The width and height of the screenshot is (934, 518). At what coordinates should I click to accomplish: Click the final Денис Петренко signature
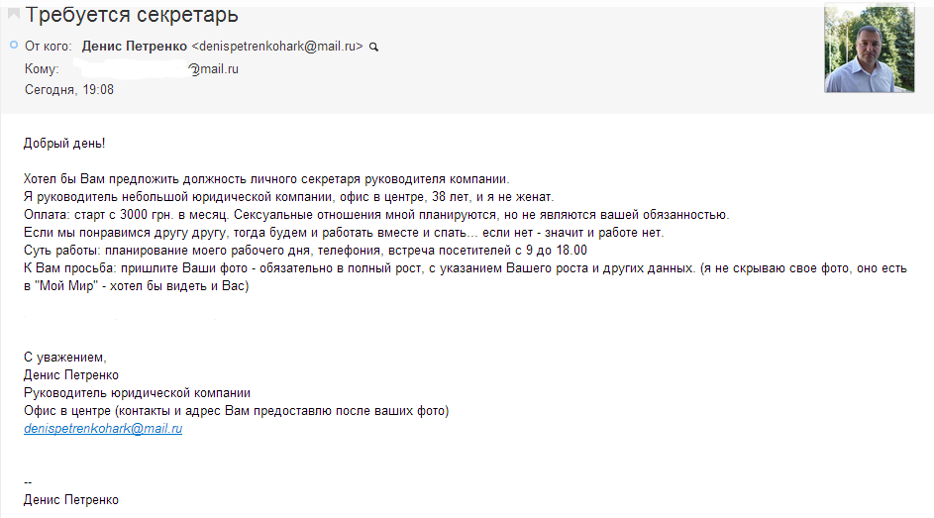[x=71, y=500]
